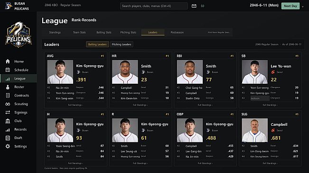The width and height of the screenshot is (309, 173).
Task: Open the Batting Stats tab
Action: [104, 32]
